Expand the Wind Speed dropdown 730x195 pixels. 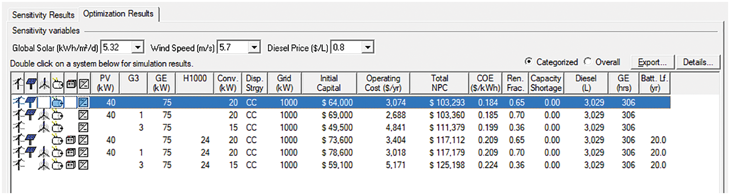(x=254, y=47)
